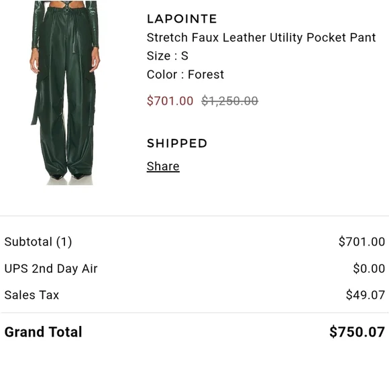Click the $0.00 shipping cost
The image size is (389, 389).
click(x=369, y=269)
